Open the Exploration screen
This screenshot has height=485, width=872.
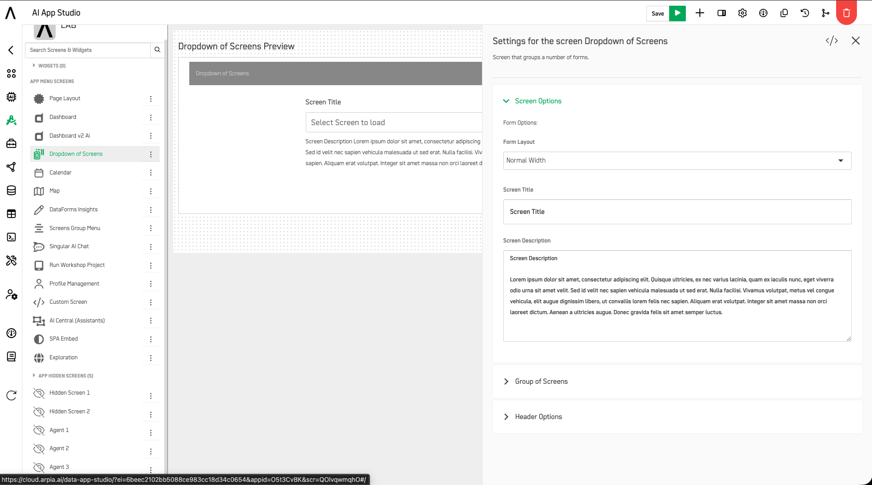(x=63, y=358)
